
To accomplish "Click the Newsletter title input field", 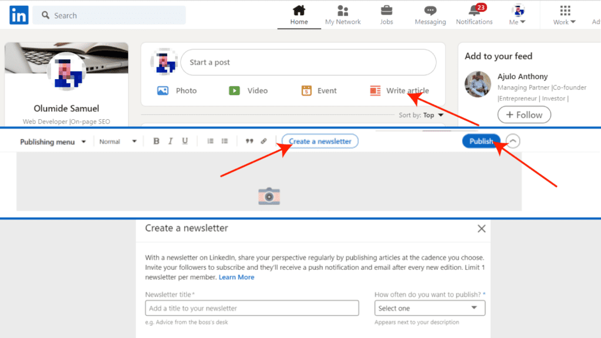I will pos(252,307).
